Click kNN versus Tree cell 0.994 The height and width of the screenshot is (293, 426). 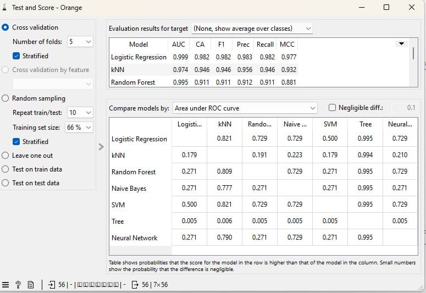point(365,155)
